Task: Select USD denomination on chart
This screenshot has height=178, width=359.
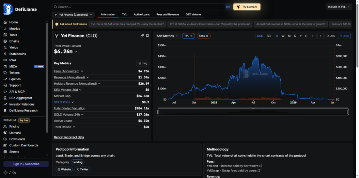Action: (x=260, y=36)
